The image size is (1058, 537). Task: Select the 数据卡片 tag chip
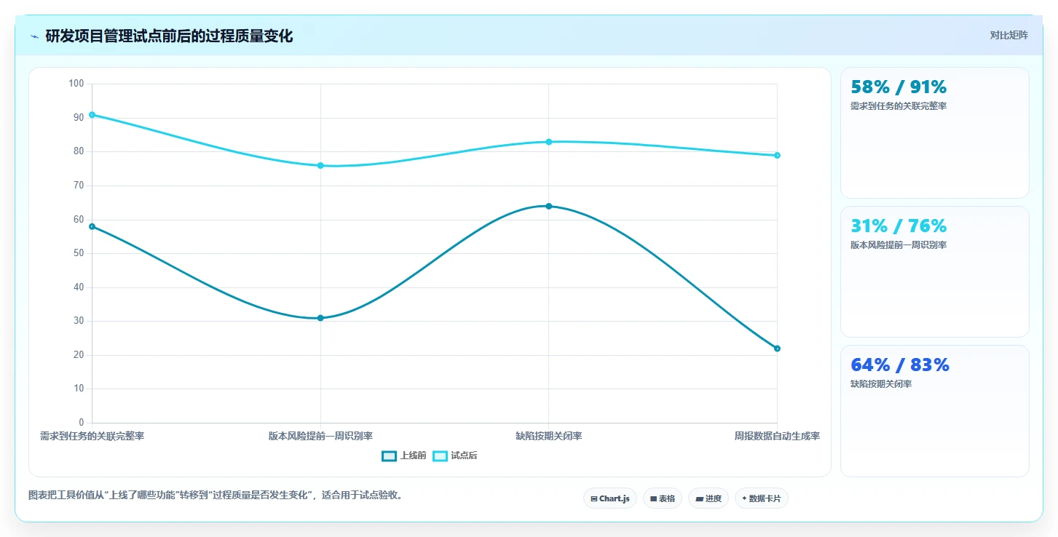coord(762,498)
